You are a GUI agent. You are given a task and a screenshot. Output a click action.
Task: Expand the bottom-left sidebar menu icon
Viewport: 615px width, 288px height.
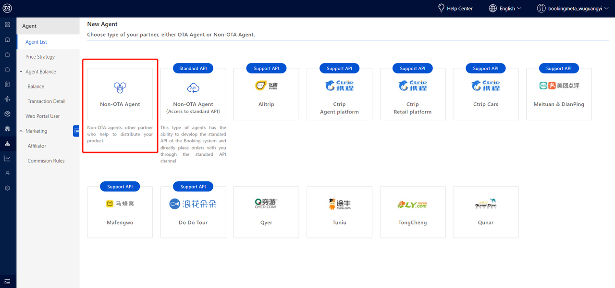point(7,281)
